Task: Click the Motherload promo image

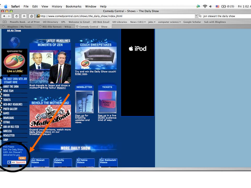Action: point(50,116)
